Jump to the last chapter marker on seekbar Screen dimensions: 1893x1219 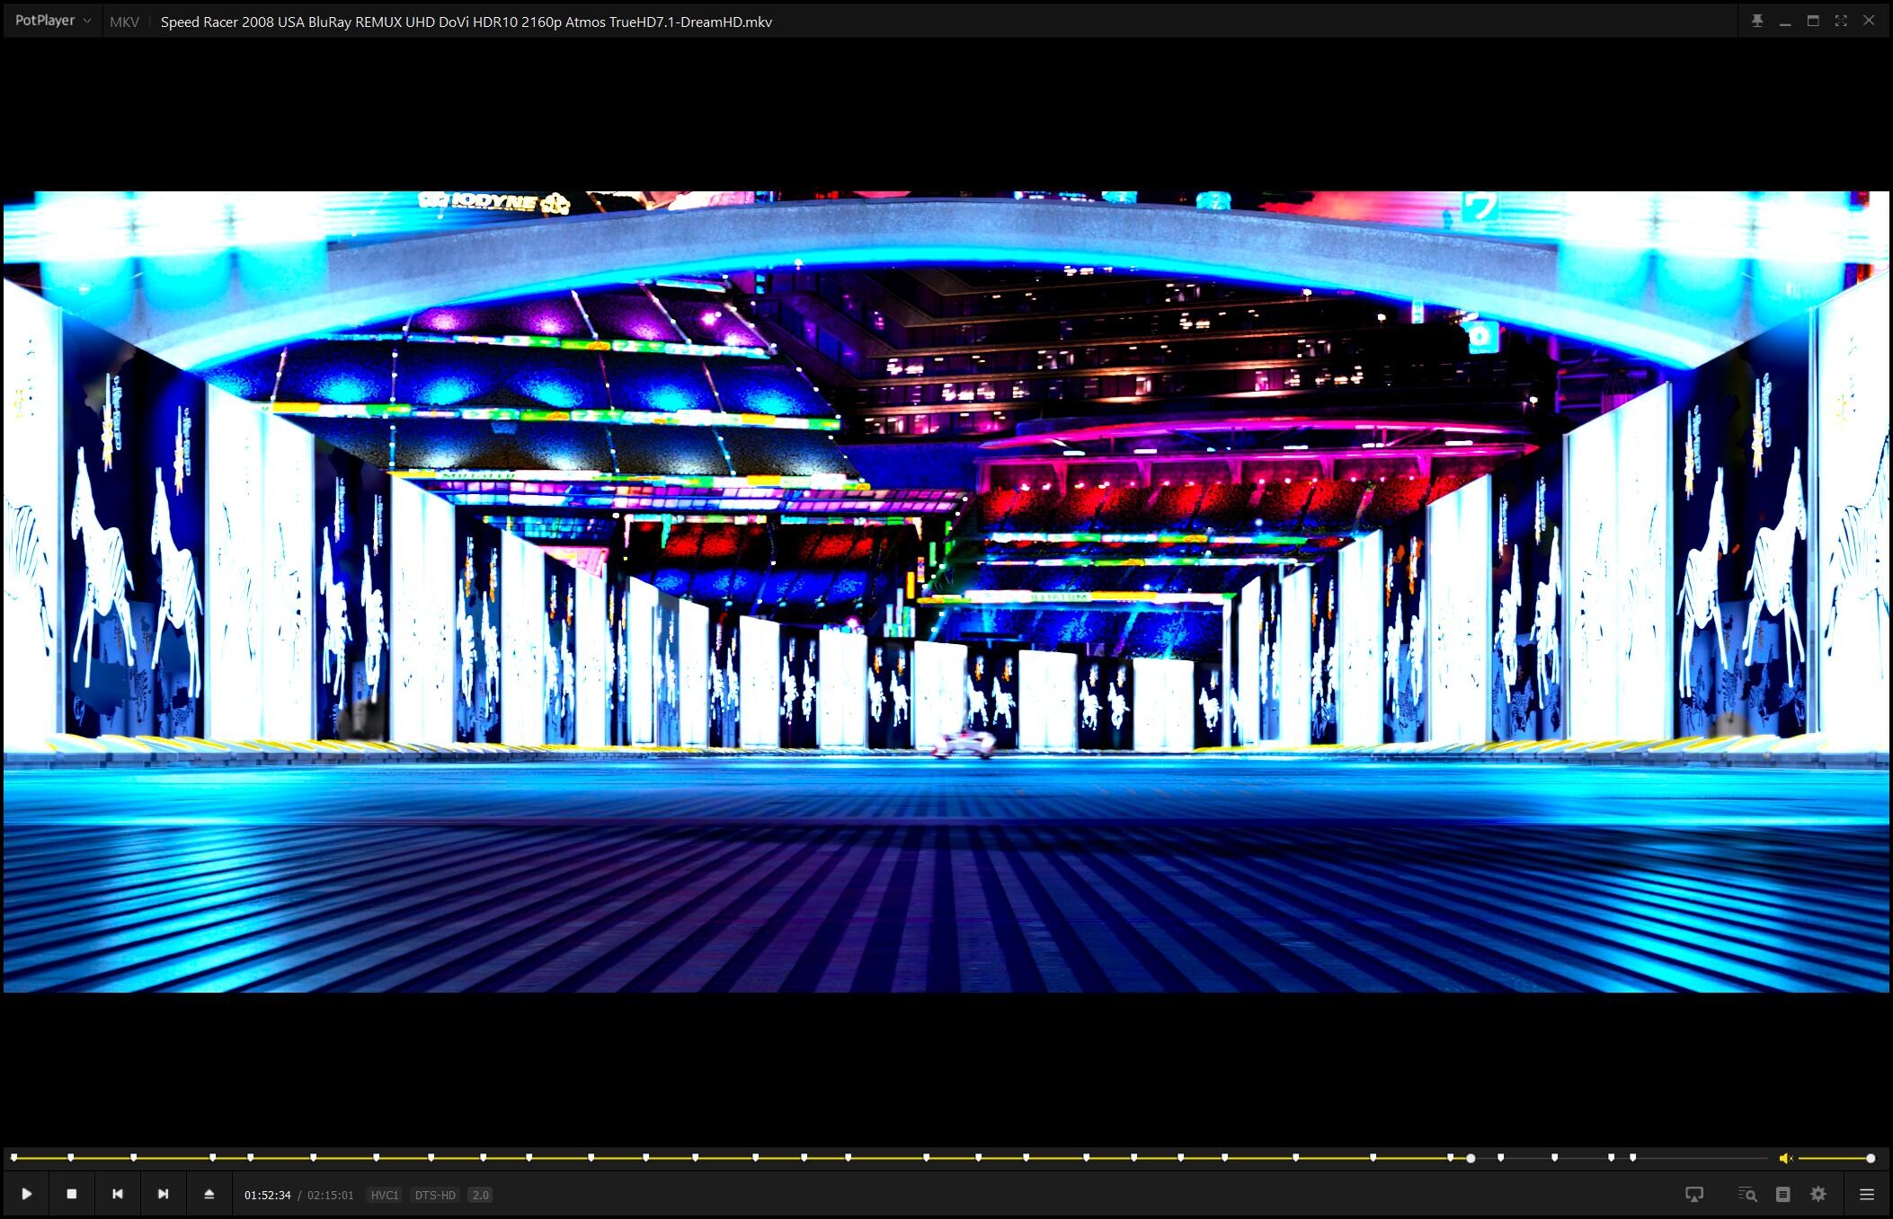[x=1632, y=1158]
